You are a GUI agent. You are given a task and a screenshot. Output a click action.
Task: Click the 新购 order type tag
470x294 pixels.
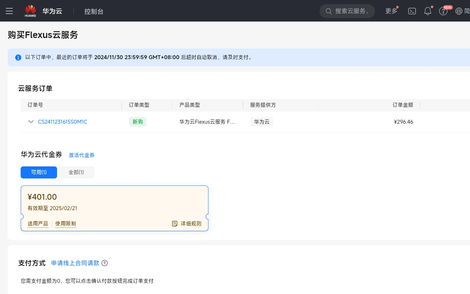138,122
